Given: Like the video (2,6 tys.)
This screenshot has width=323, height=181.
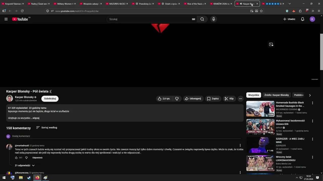Looking at the screenshot, I should tap(164, 99).
